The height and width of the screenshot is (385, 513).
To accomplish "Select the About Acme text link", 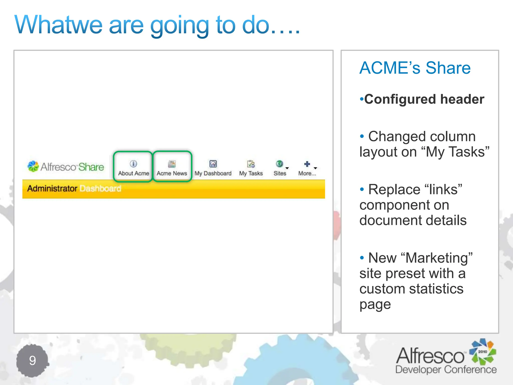I will point(134,173).
